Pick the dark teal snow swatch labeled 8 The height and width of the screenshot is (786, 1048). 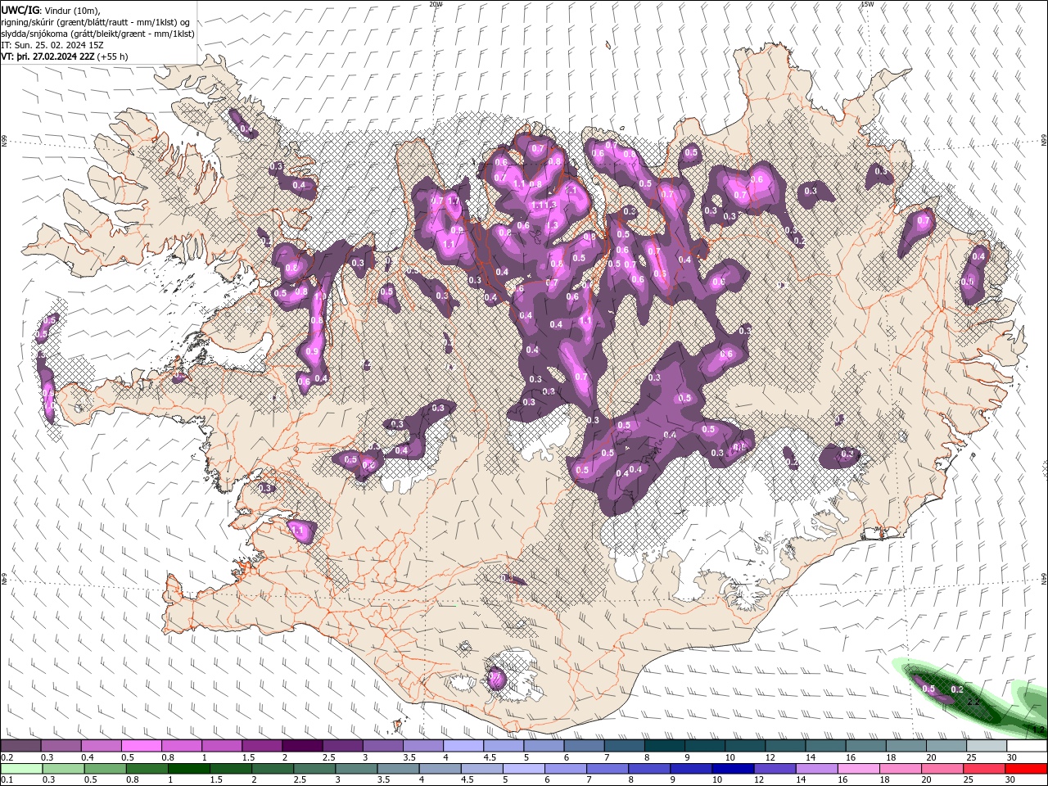point(665,746)
